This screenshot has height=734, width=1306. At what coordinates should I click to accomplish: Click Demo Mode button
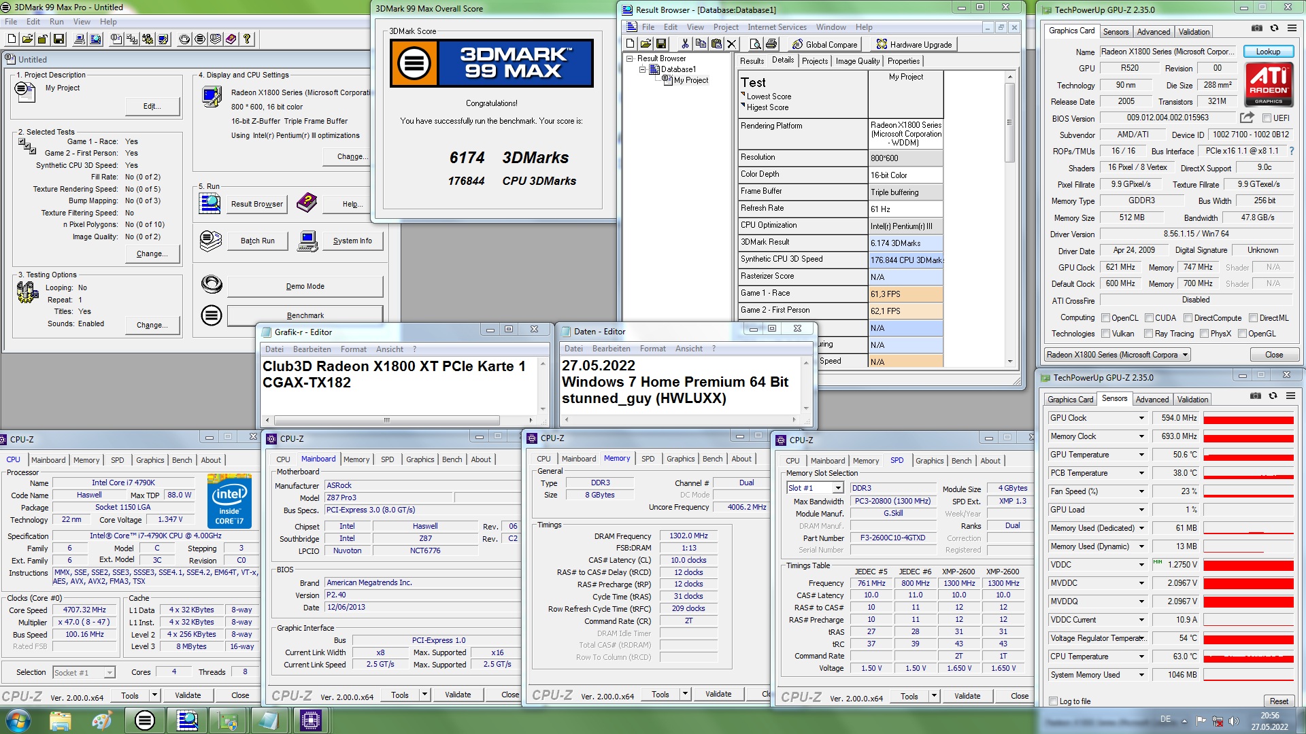305,286
